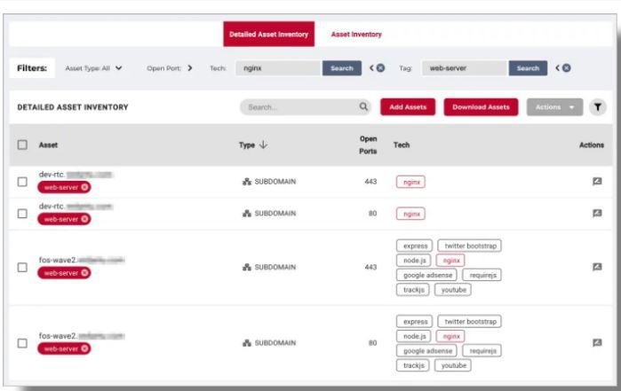This screenshot has height=391, width=621.
Task: Expand the Open Port filter chevron
Action: click(x=190, y=68)
